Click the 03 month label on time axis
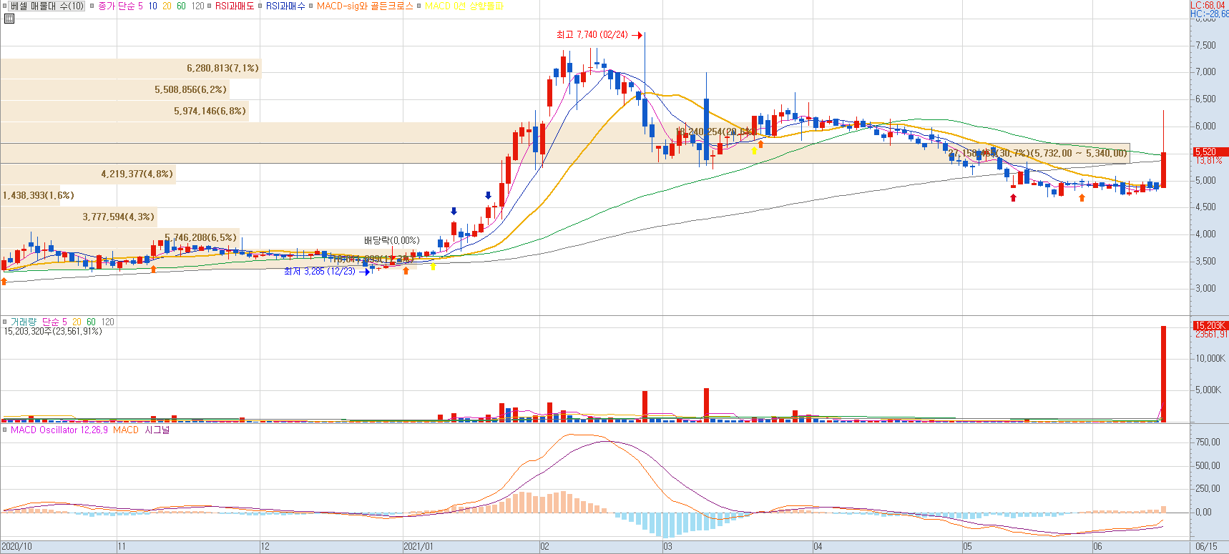The width and height of the screenshot is (1229, 554). pyautogui.click(x=667, y=547)
